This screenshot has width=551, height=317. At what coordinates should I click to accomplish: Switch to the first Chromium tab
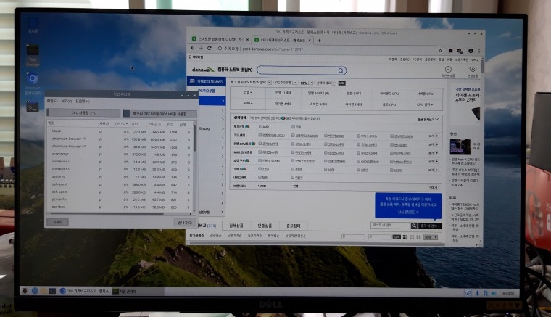(x=218, y=39)
